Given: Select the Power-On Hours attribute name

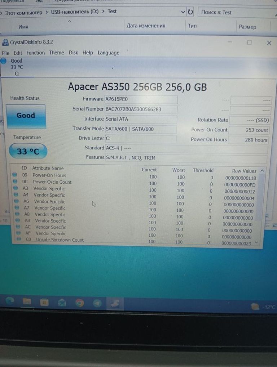Looking at the screenshot, I should [49, 175].
